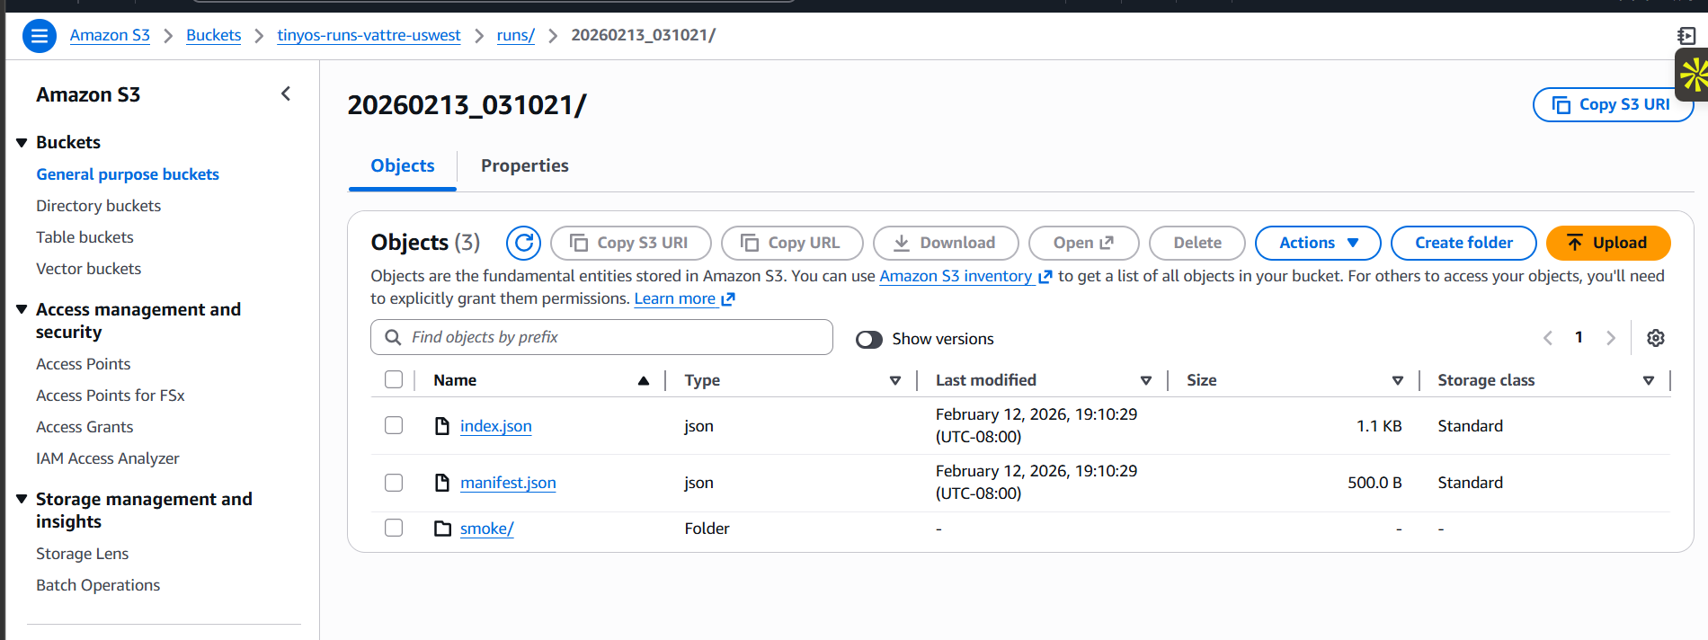This screenshot has width=1708, height=640.
Task: Open Access Points for FSx
Action: [x=111, y=396]
